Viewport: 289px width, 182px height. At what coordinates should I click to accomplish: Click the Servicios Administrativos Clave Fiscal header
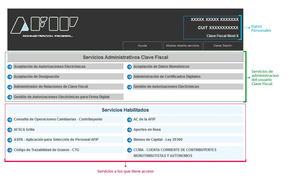click(x=125, y=57)
